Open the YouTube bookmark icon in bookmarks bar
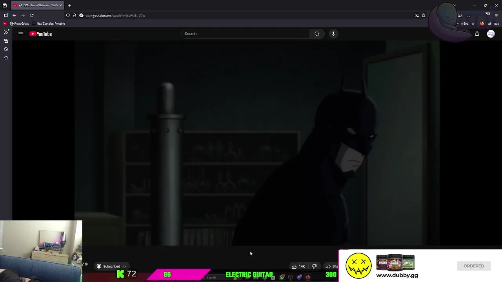The width and height of the screenshot is (502, 282). (x=5, y=23)
